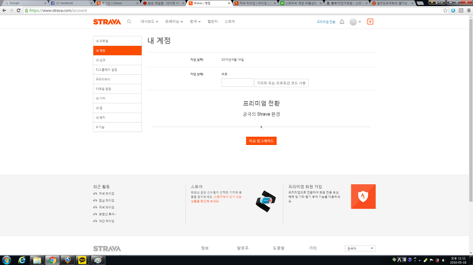This screenshot has width=473, height=265.
Task: Click the Chrome icon in the taskbar
Action: click(52, 260)
